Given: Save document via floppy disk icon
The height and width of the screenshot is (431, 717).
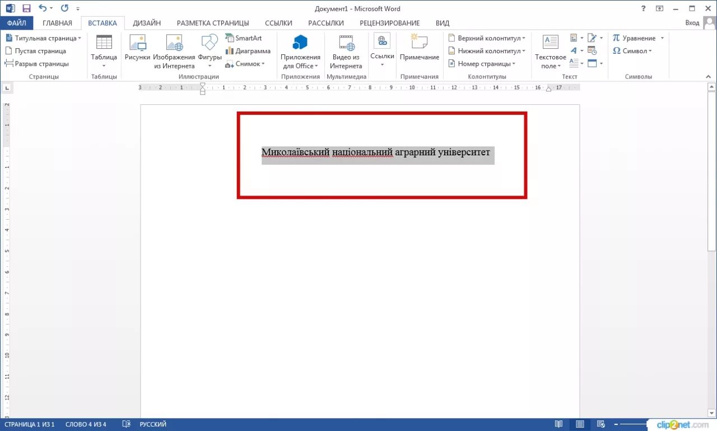Looking at the screenshot, I should click(x=26, y=8).
